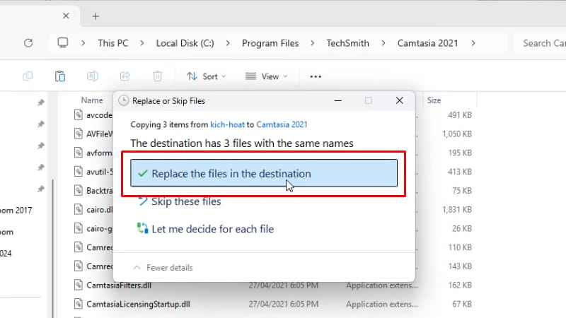Add a new tab with plus icon
This screenshot has height=318, width=566.
point(96,16)
